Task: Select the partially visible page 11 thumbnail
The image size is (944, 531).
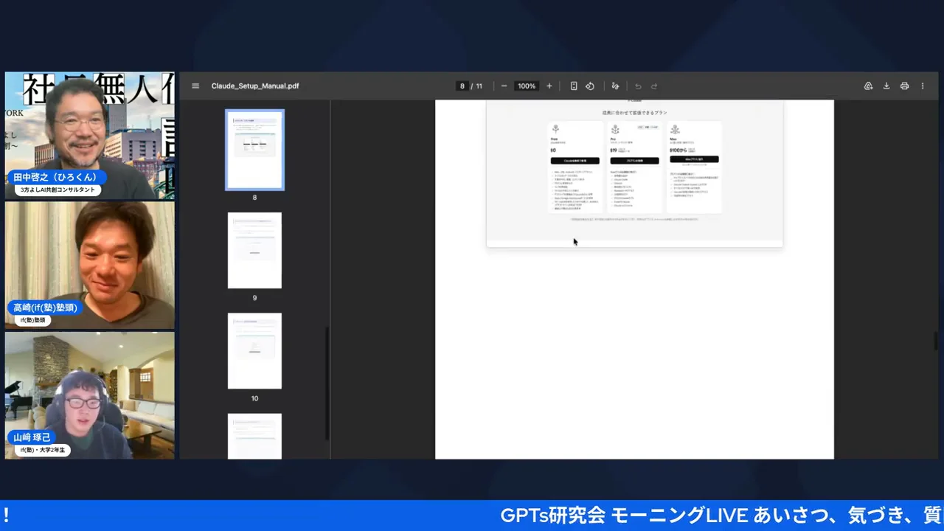Action: [254, 436]
